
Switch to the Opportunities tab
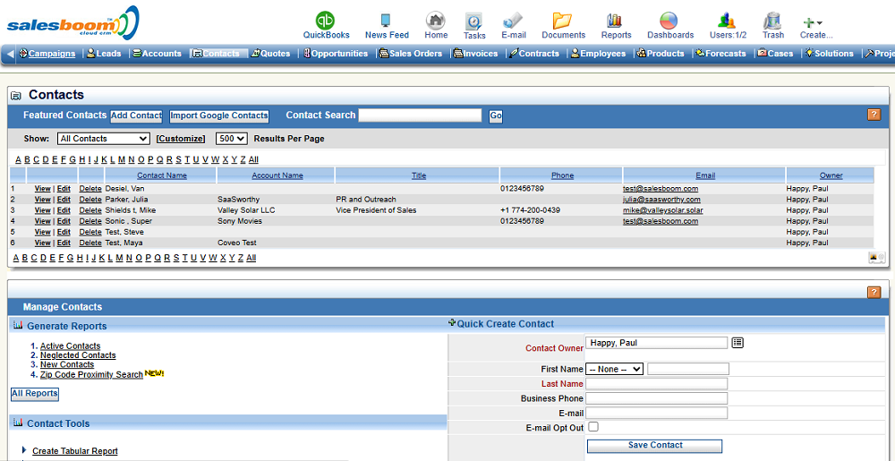pos(336,54)
